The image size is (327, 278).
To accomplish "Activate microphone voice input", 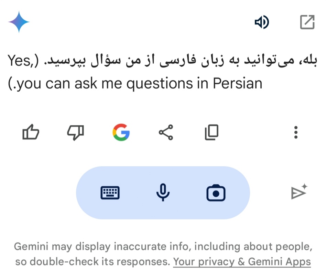I will pyautogui.click(x=163, y=193).
